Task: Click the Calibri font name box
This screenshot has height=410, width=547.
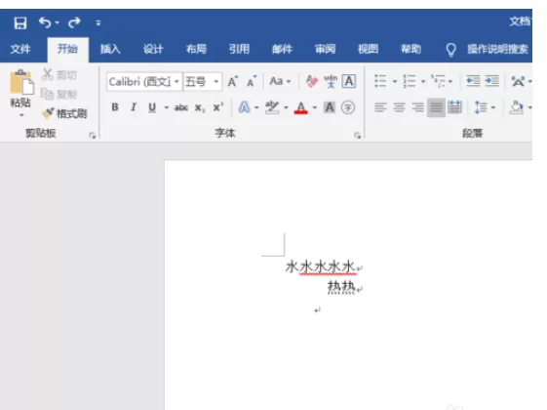Action: coord(140,82)
